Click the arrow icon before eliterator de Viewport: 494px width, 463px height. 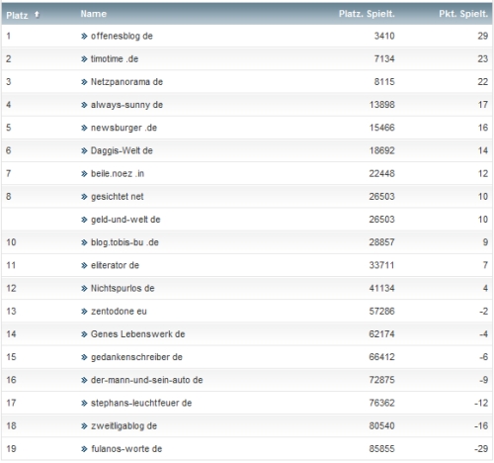pyautogui.click(x=84, y=265)
